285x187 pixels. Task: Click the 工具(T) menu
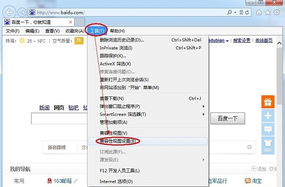click(x=97, y=31)
